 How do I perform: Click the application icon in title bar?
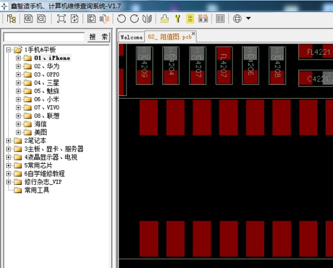[x=4, y=6]
